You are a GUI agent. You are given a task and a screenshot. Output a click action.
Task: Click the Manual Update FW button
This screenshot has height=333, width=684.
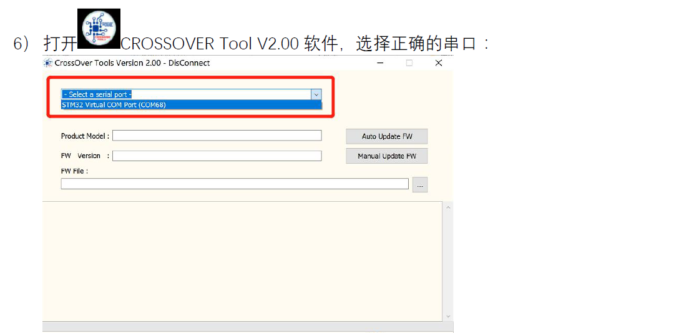click(x=387, y=156)
